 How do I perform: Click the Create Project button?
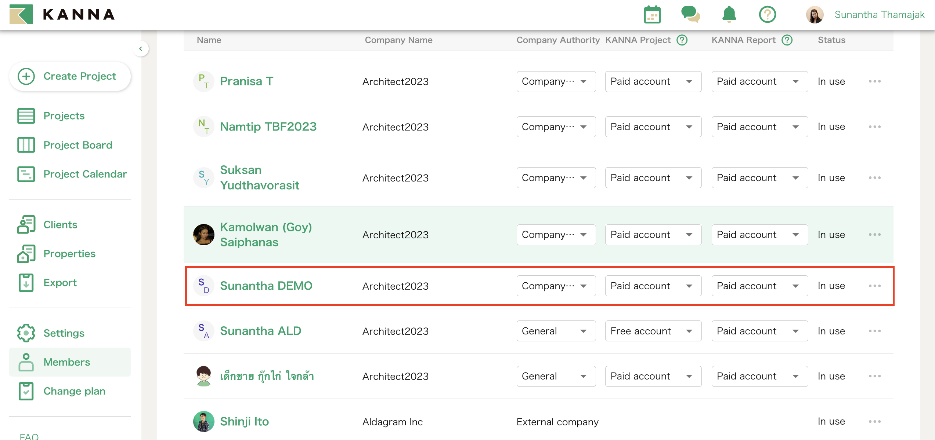(69, 76)
